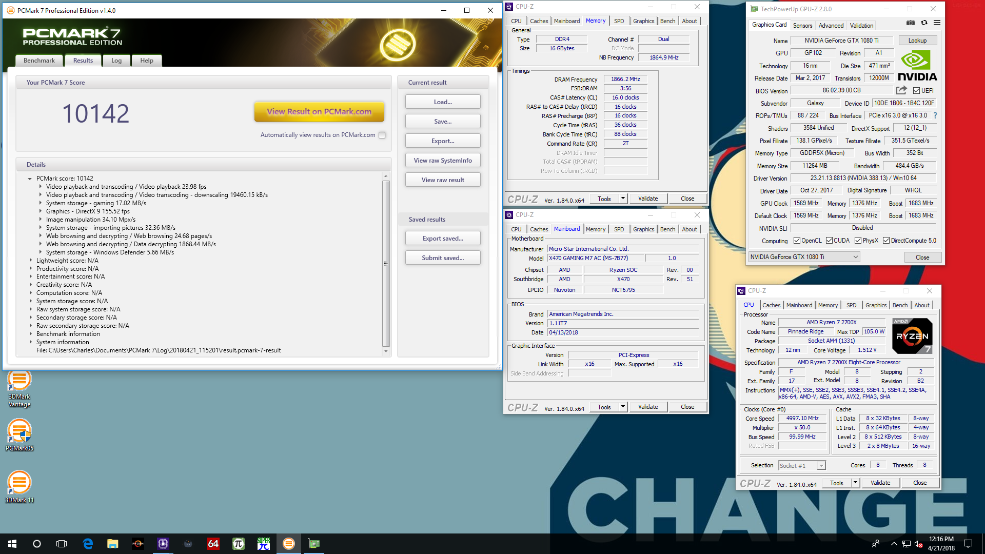Click Validate in the Mainboard CPU-Z window
Viewport: 985px width, 554px height.
click(x=647, y=407)
